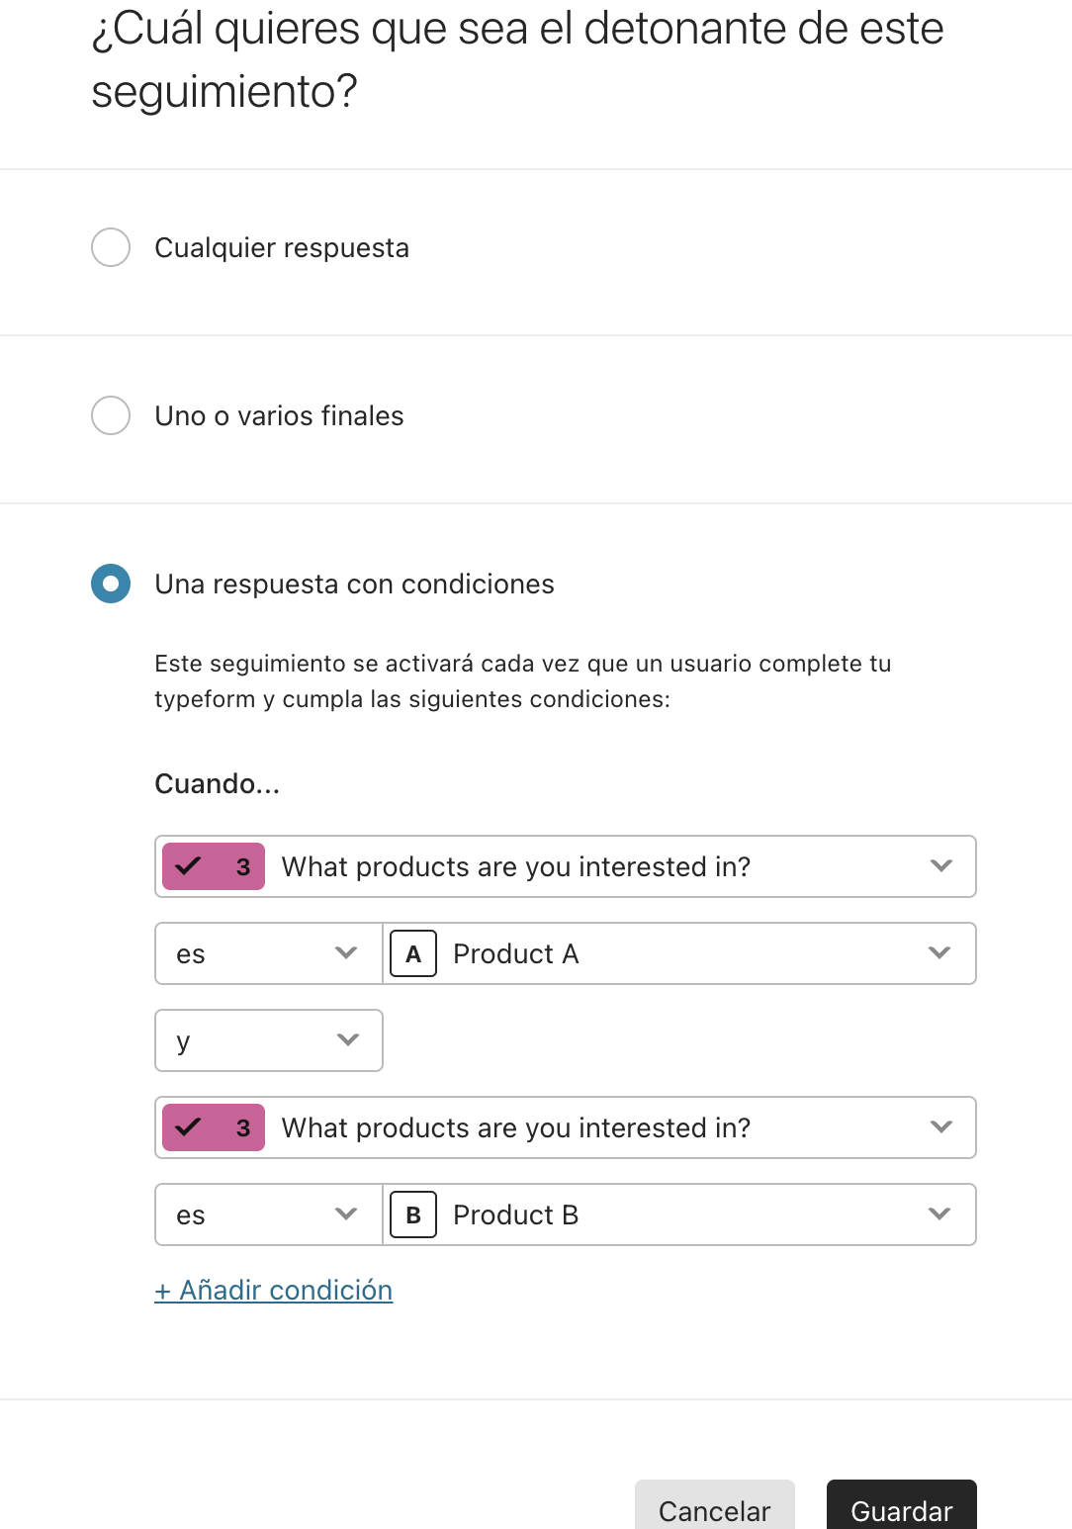
Task: Open the Product A value chevron
Action: coord(939,953)
